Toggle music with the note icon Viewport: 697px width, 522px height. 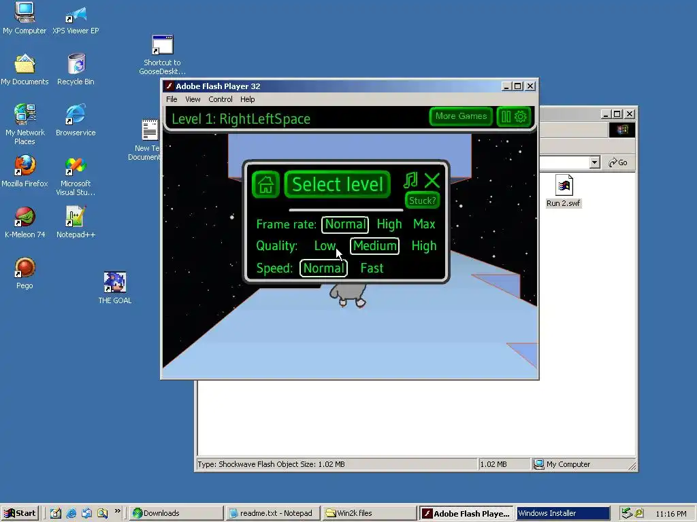click(410, 180)
